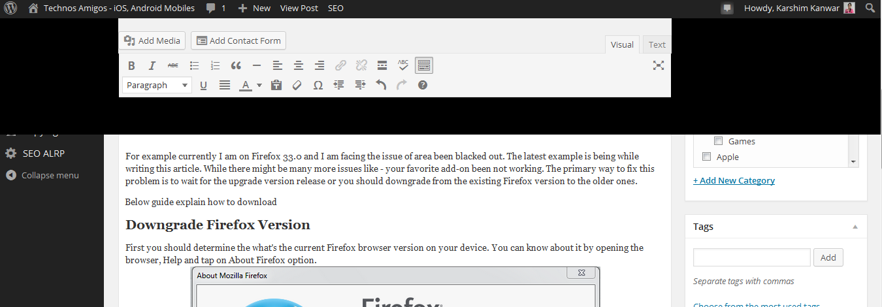Decrease the paragraph indent

click(x=338, y=85)
